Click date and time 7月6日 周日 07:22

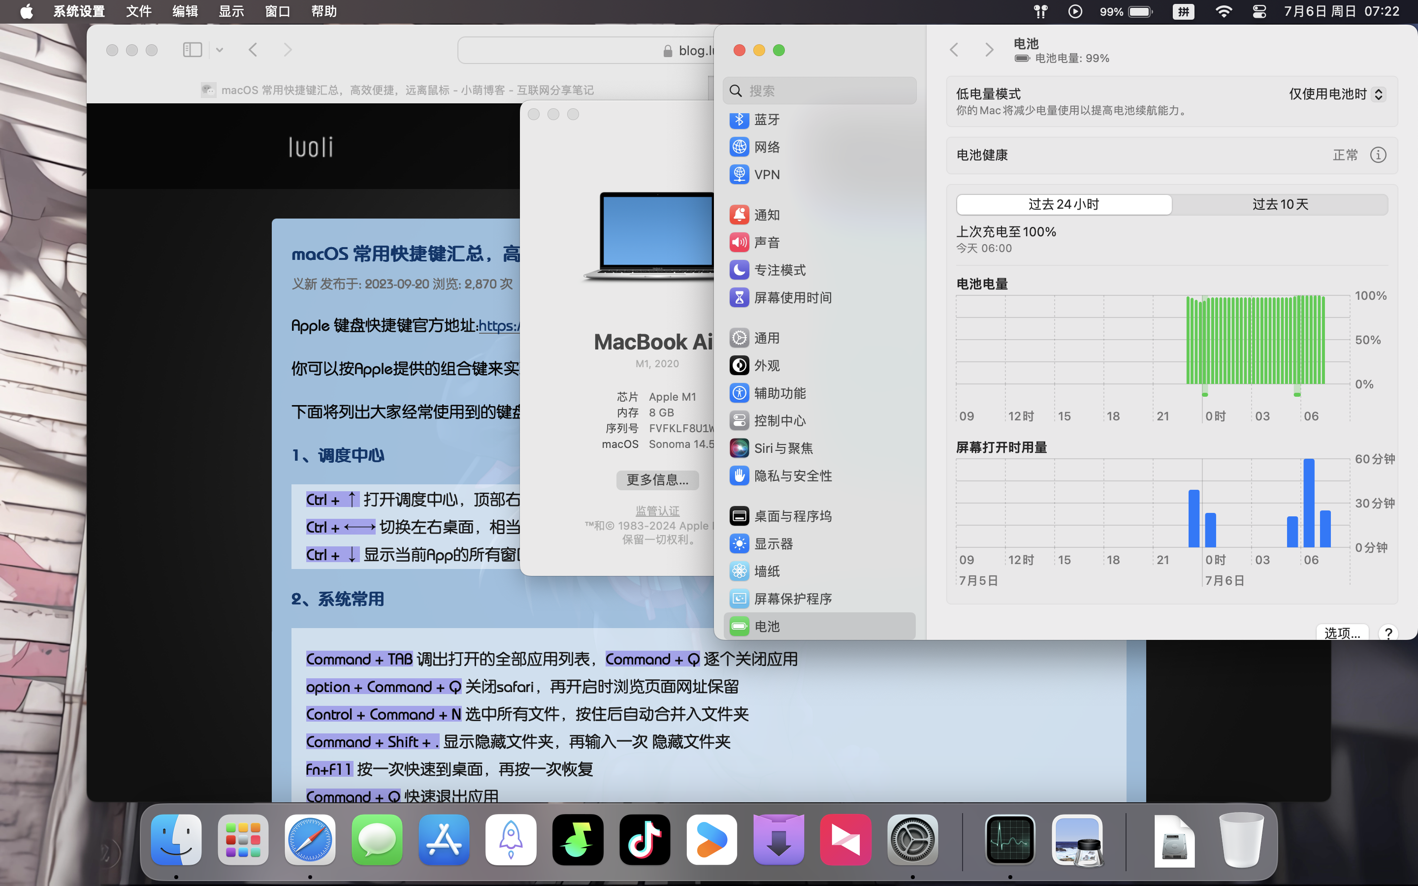click(x=1342, y=12)
